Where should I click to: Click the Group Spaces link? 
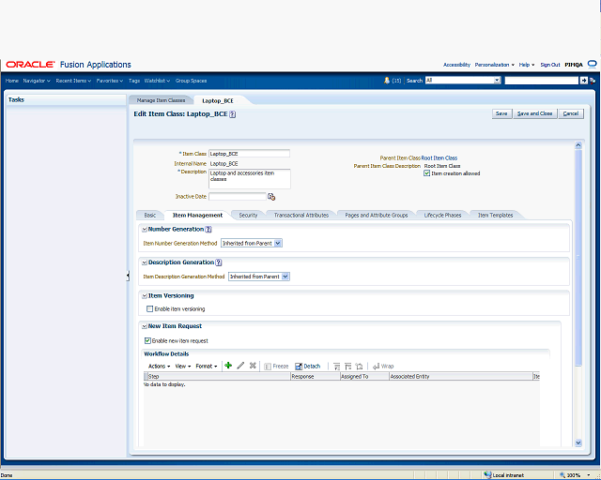point(191,81)
